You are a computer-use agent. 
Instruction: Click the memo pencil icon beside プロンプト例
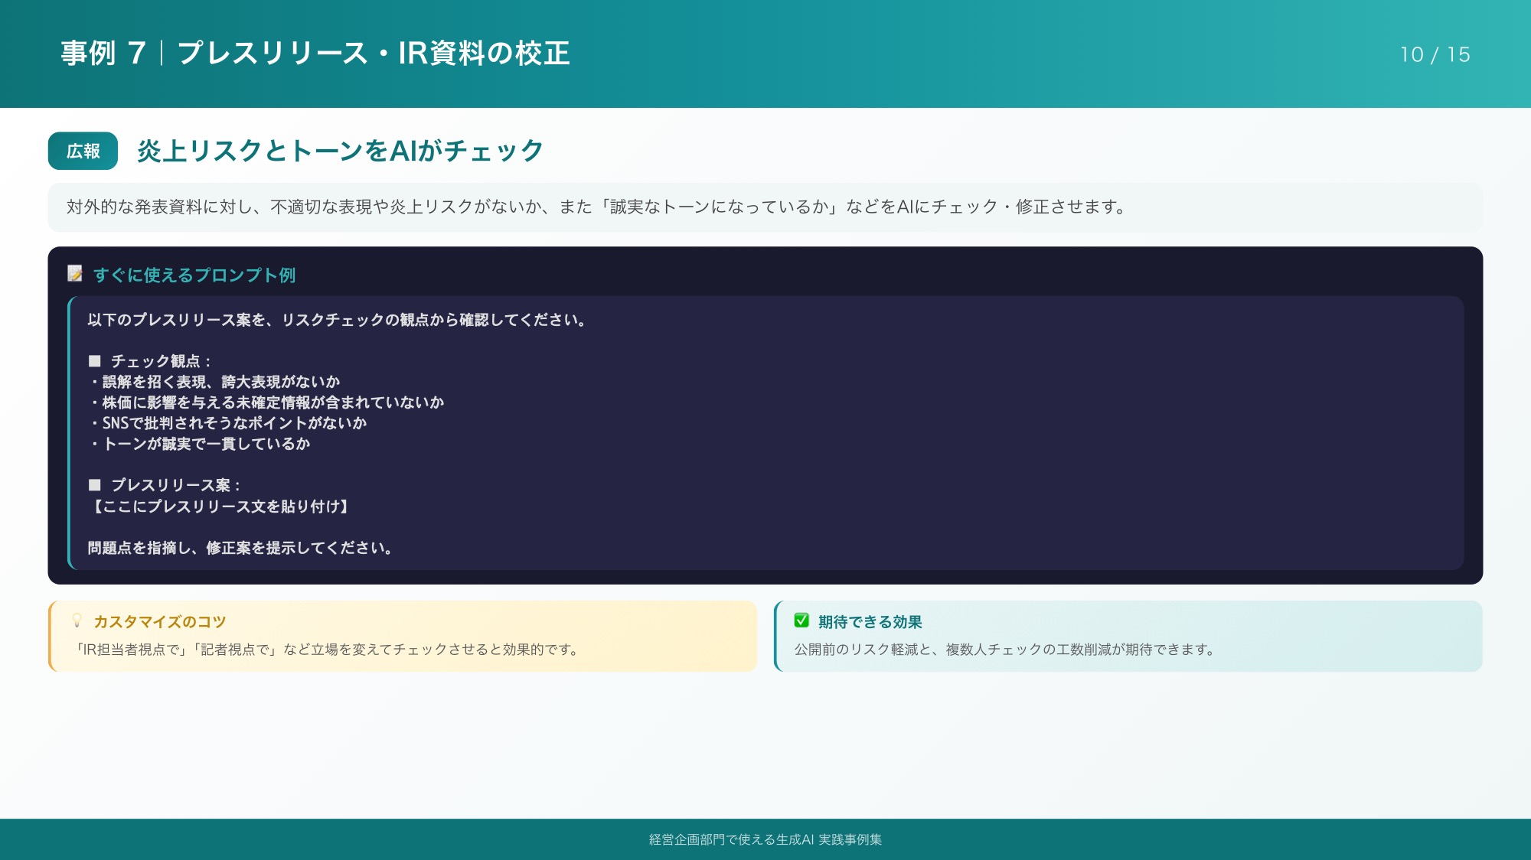click(75, 274)
